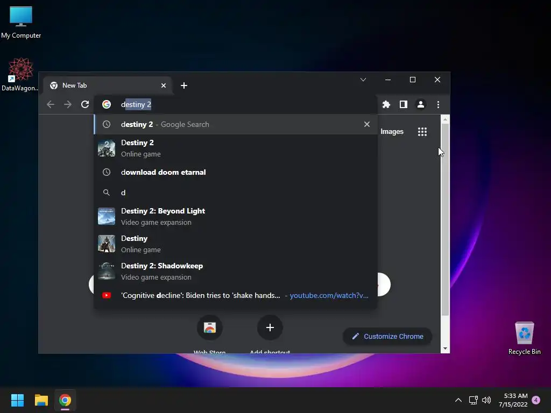This screenshot has width=551, height=413.
Task: Click the Chrome taskbar icon
Action: [x=65, y=400]
